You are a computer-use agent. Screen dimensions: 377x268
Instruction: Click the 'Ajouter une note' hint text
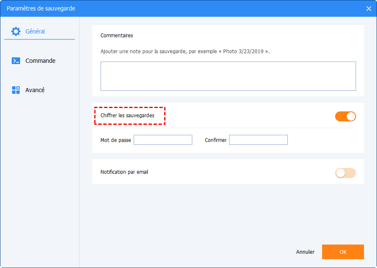point(185,52)
